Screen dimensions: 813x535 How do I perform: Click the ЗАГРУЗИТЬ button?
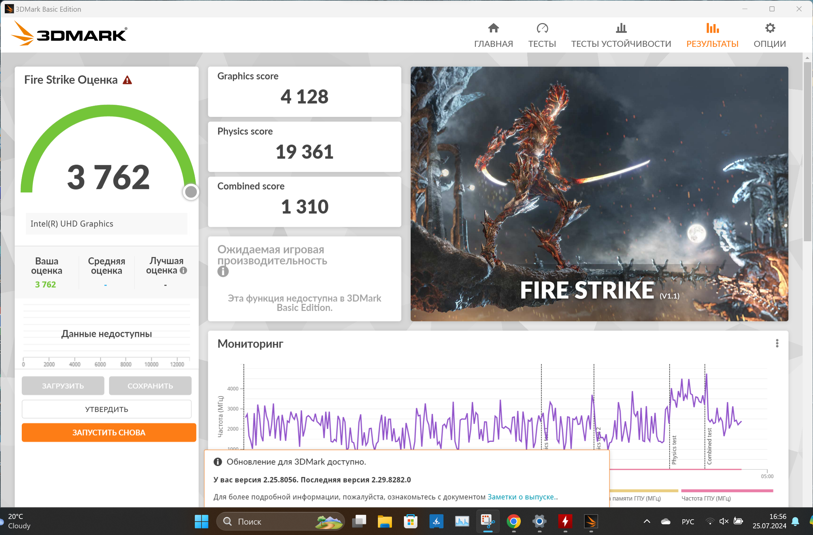point(63,386)
